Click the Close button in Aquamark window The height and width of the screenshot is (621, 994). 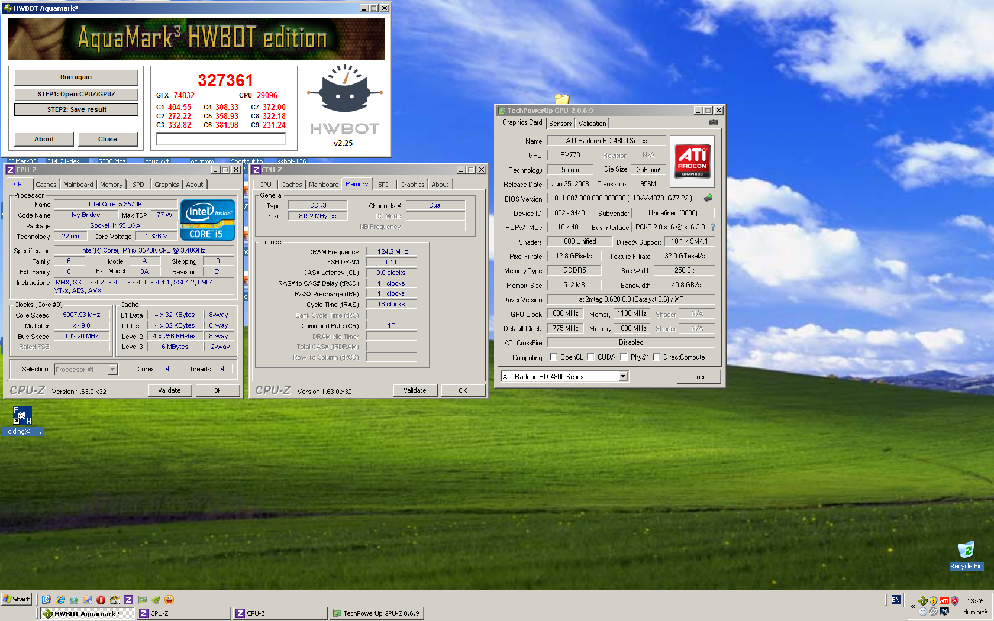tap(108, 139)
